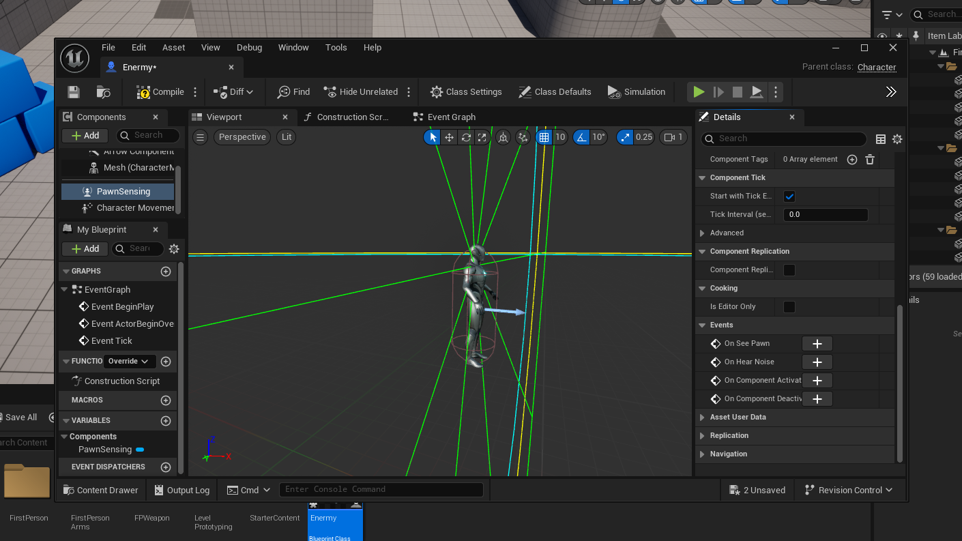This screenshot has height=541, width=962.
Task: Toggle the Is Editor Only checkbox
Action: tap(788, 306)
